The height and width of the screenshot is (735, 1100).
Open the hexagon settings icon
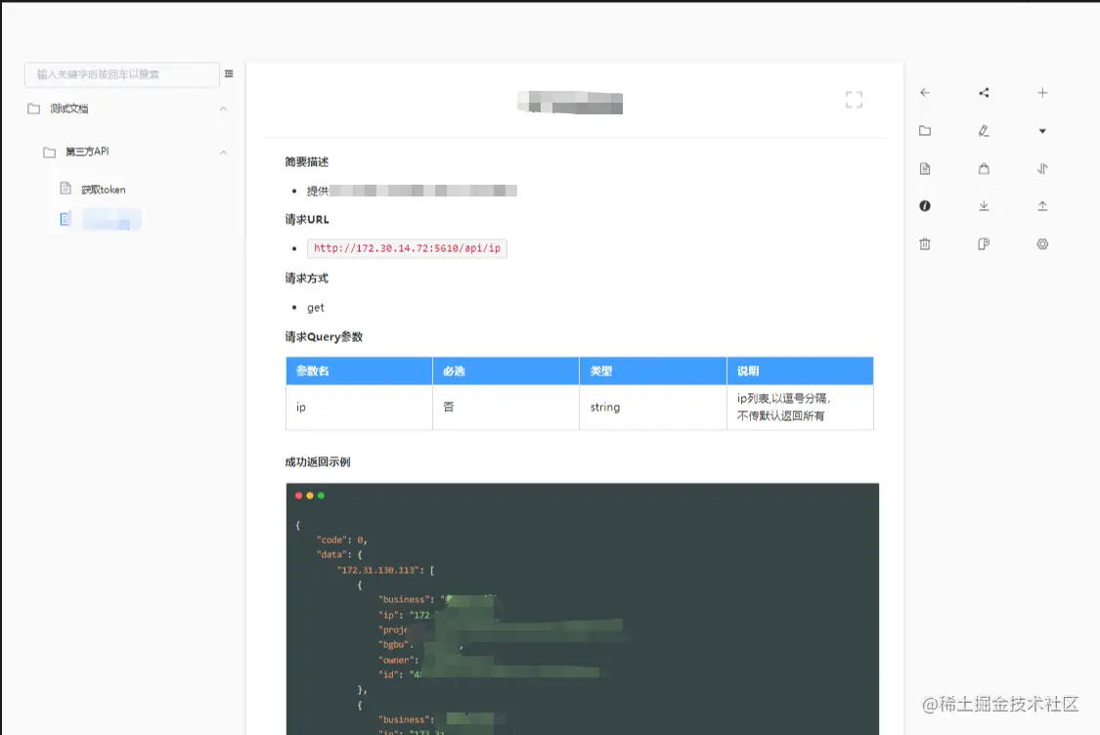pyautogui.click(x=1042, y=244)
